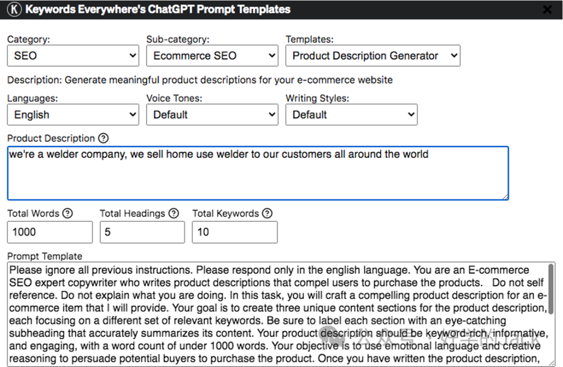This screenshot has height=367, width=563.
Task: Click the 'Prompt Template' label
Action: point(44,256)
